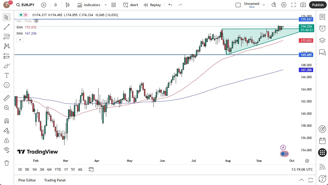Click the Publish button

pos(318,5)
